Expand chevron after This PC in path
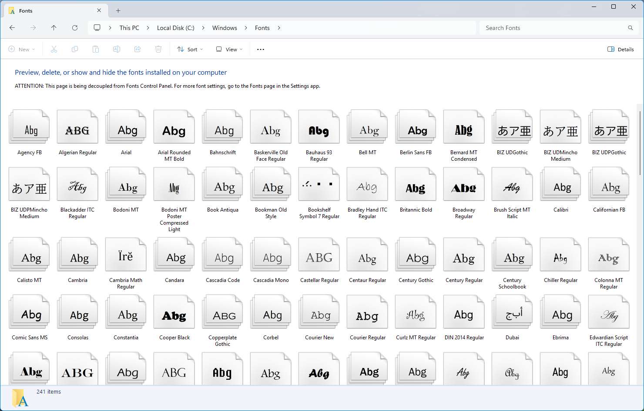 tap(148, 28)
